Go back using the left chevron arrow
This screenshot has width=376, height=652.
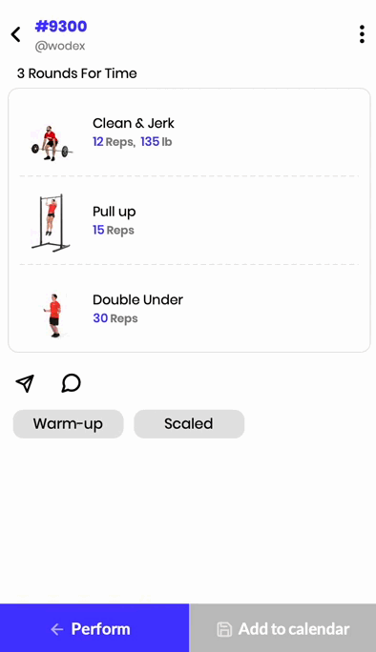tap(16, 34)
